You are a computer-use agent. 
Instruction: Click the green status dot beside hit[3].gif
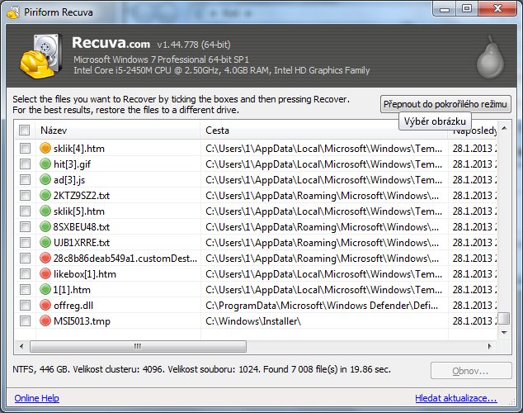[45, 164]
